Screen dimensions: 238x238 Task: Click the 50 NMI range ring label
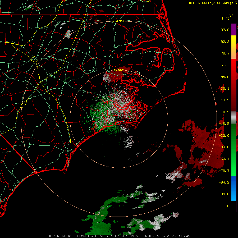[x=119, y=70]
